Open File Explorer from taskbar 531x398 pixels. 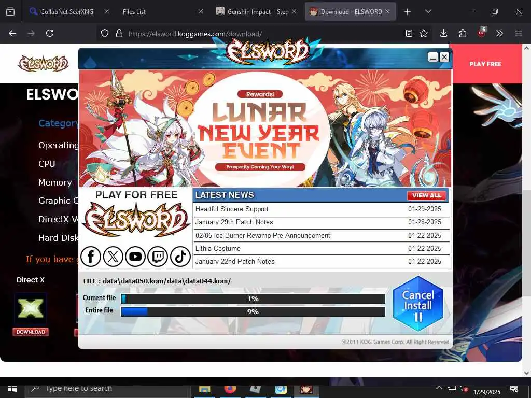[204, 389]
